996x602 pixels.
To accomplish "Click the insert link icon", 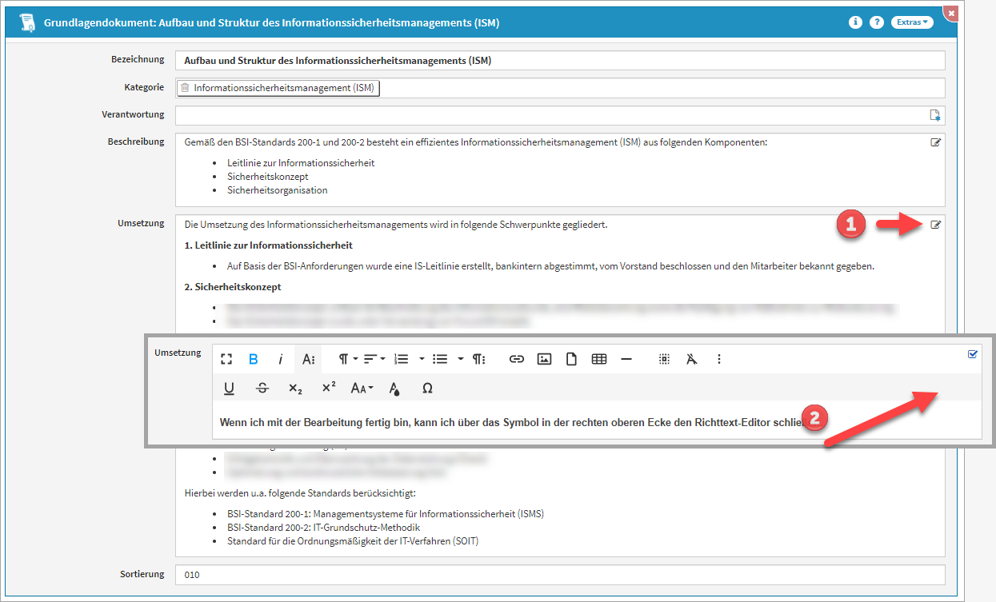I will [x=517, y=360].
